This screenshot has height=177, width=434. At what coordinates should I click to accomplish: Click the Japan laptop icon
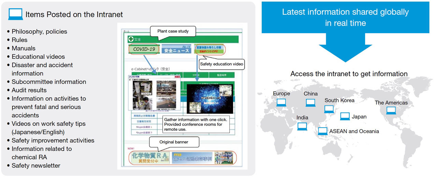tap(345, 116)
